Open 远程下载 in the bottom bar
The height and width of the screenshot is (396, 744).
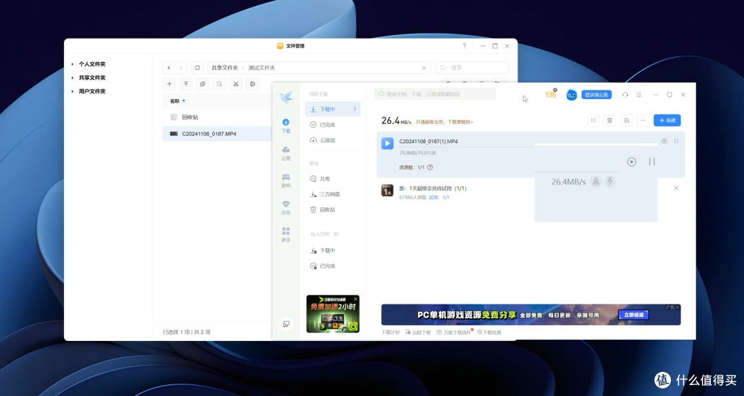click(418, 333)
